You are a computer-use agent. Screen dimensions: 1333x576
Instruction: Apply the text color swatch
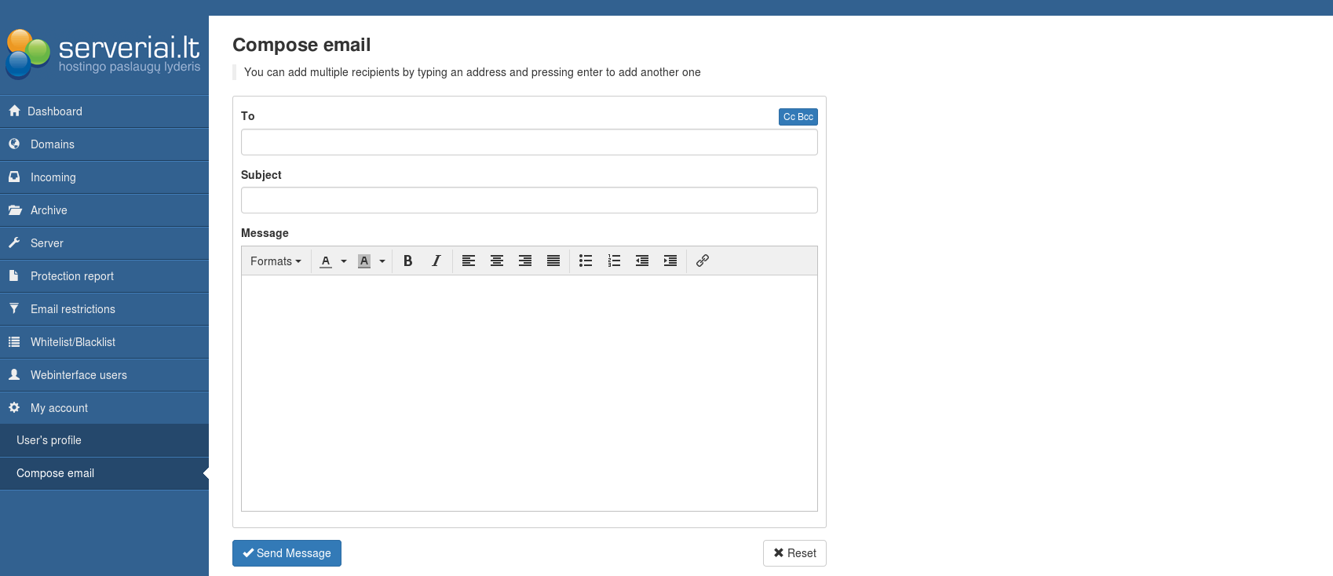click(x=326, y=261)
